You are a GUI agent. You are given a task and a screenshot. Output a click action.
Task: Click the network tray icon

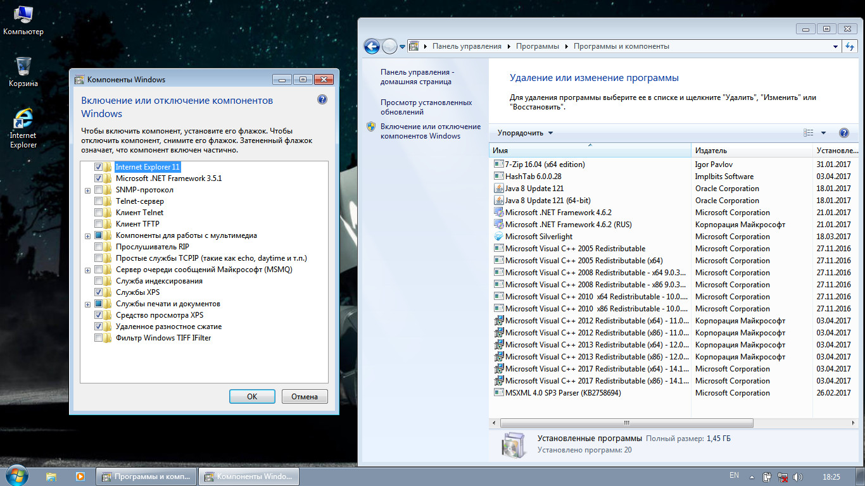(x=783, y=477)
